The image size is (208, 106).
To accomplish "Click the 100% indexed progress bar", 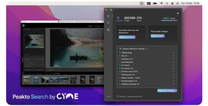I will pos(169,20).
